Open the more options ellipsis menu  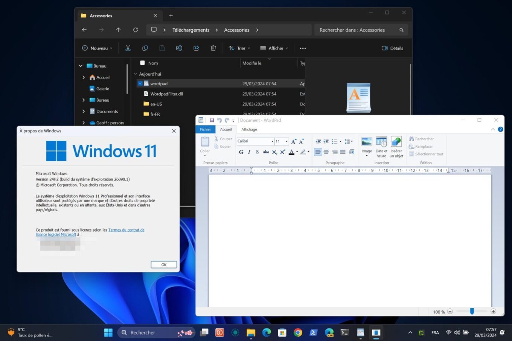tap(303, 48)
